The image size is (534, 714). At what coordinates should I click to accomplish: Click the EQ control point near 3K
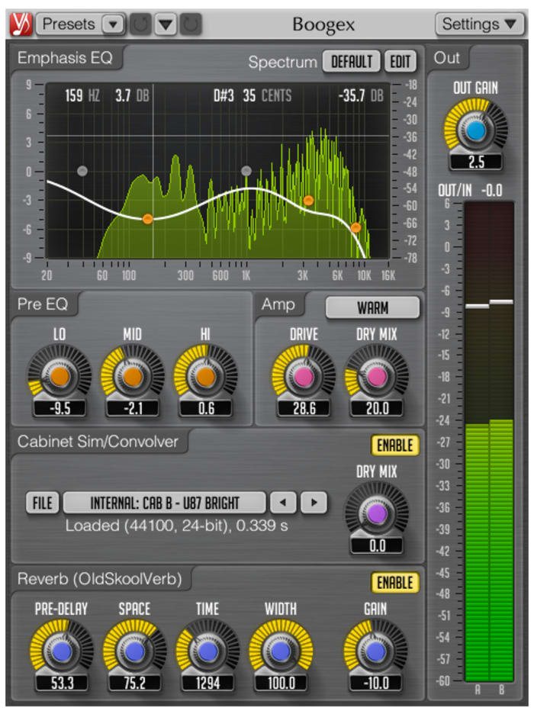(x=308, y=201)
